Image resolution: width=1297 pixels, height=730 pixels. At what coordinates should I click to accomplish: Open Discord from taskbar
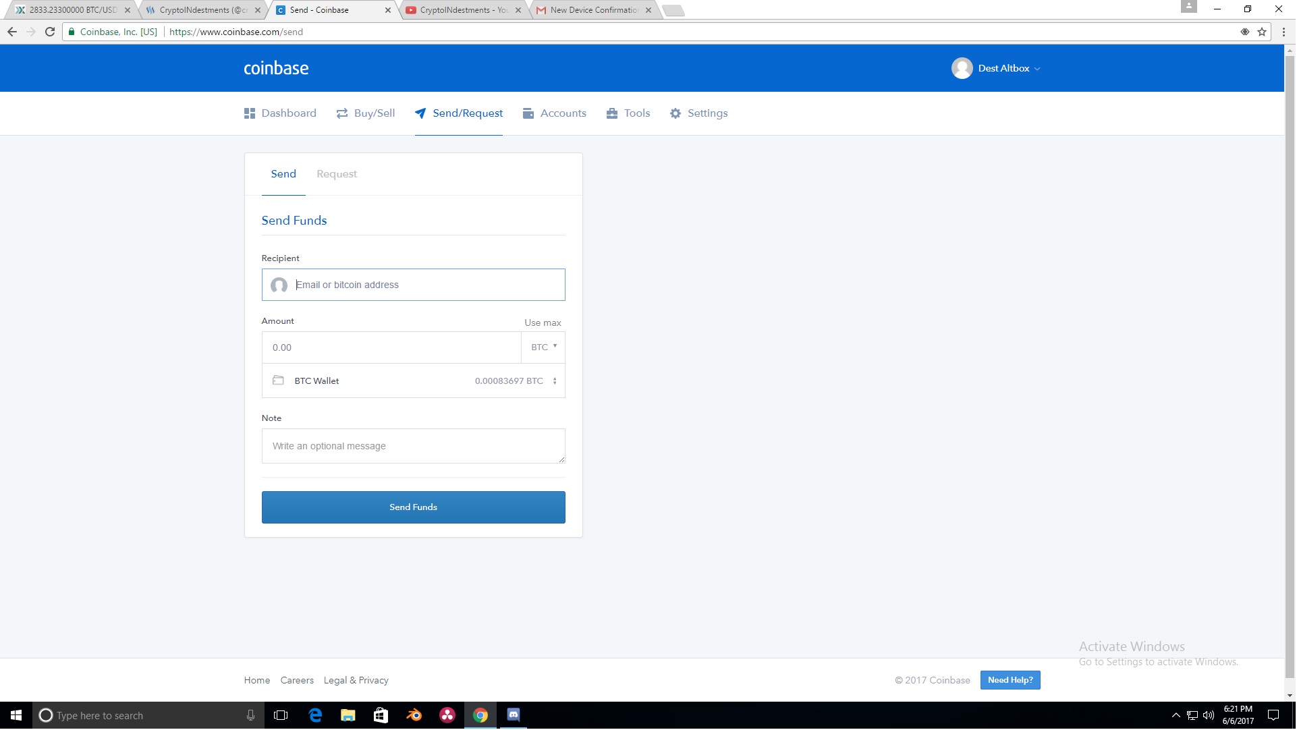pyautogui.click(x=514, y=715)
